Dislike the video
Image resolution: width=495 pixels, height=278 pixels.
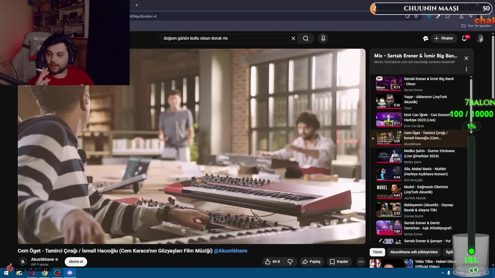click(x=290, y=262)
